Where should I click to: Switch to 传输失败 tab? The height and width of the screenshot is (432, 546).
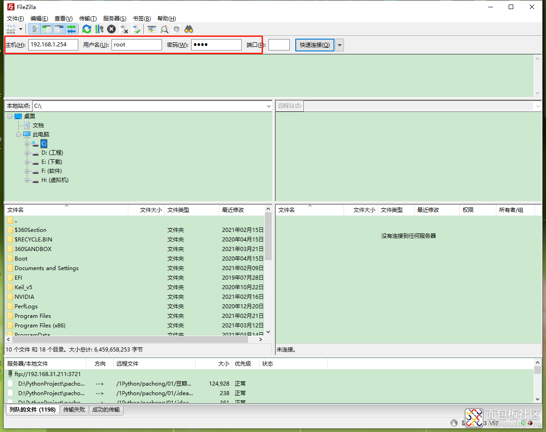pos(74,410)
